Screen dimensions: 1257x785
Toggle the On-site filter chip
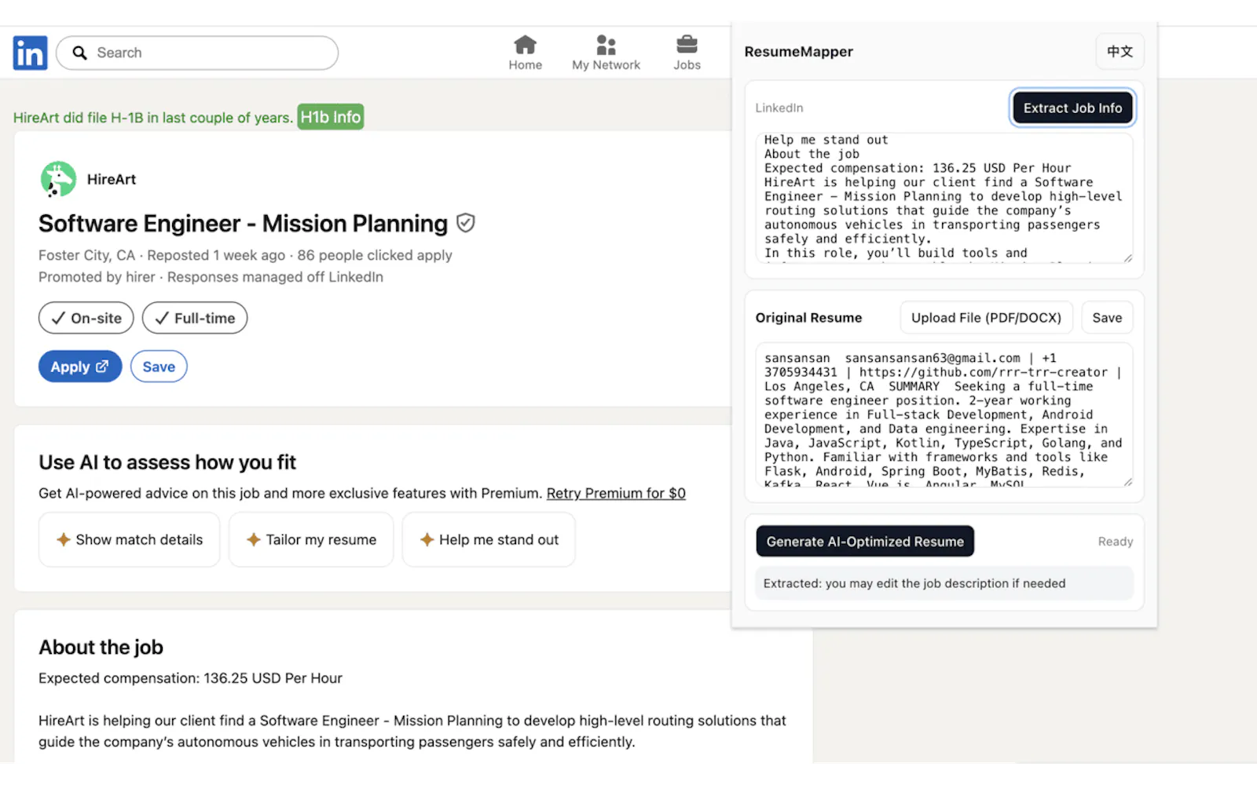click(86, 318)
